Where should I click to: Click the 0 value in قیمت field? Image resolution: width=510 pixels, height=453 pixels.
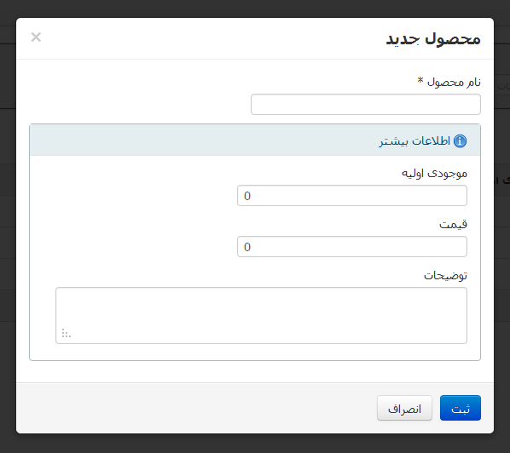[247, 247]
